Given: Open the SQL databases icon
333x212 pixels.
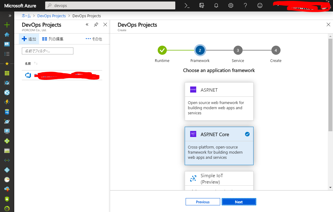Looking at the screenshot, I should pyautogui.click(x=7, y=112).
